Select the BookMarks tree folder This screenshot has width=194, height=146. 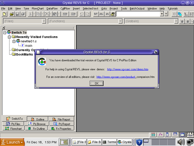coord(24,54)
